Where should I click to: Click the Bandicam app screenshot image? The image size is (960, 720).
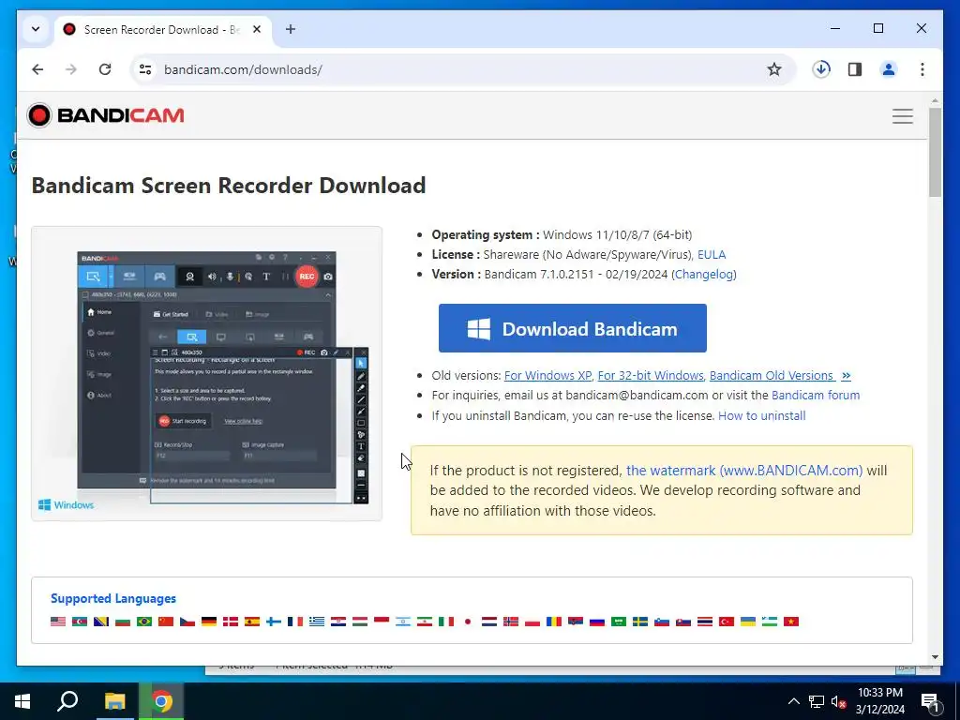pos(207,373)
